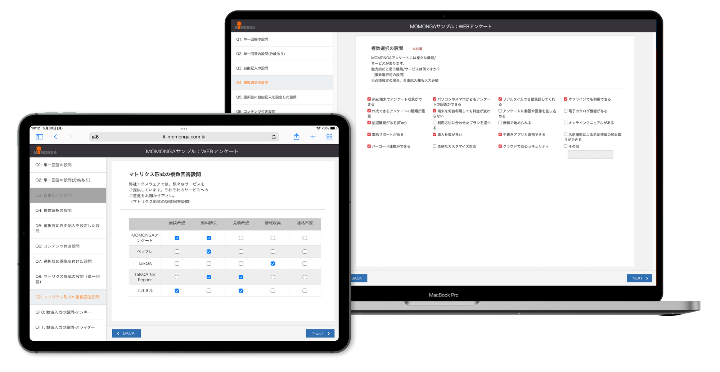The height and width of the screenshot is (372, 720).
Task: Tap the three-dot multitasking control on iPad
Action: point(184,129)
